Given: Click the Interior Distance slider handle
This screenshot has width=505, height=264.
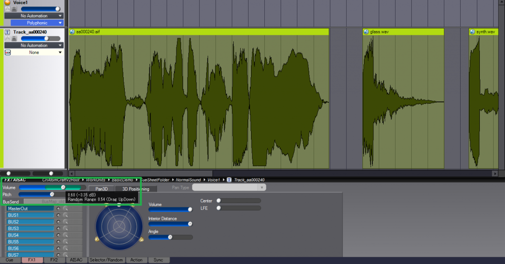Looking at the screenshot, I should pyautogui.click(x=190, y=224).
